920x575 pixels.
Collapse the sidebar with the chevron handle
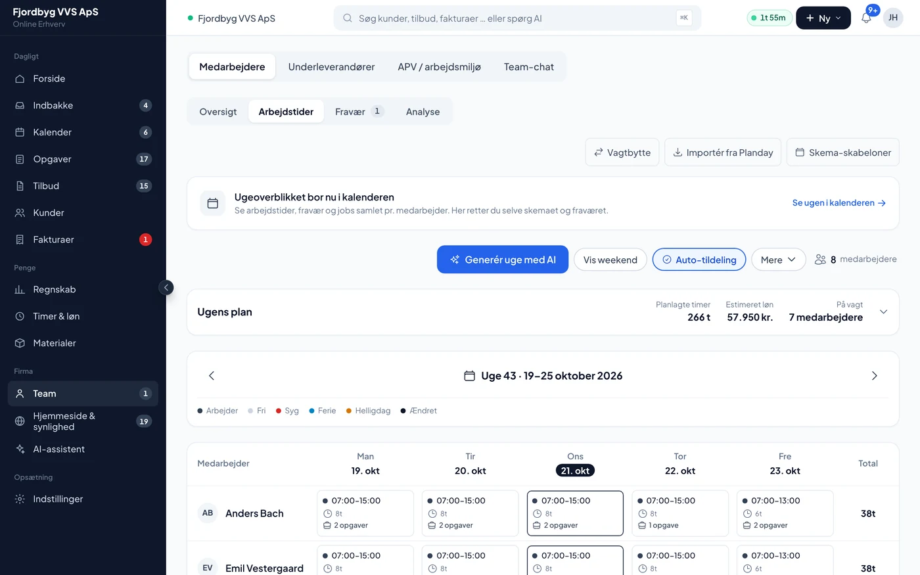(166, 287)
